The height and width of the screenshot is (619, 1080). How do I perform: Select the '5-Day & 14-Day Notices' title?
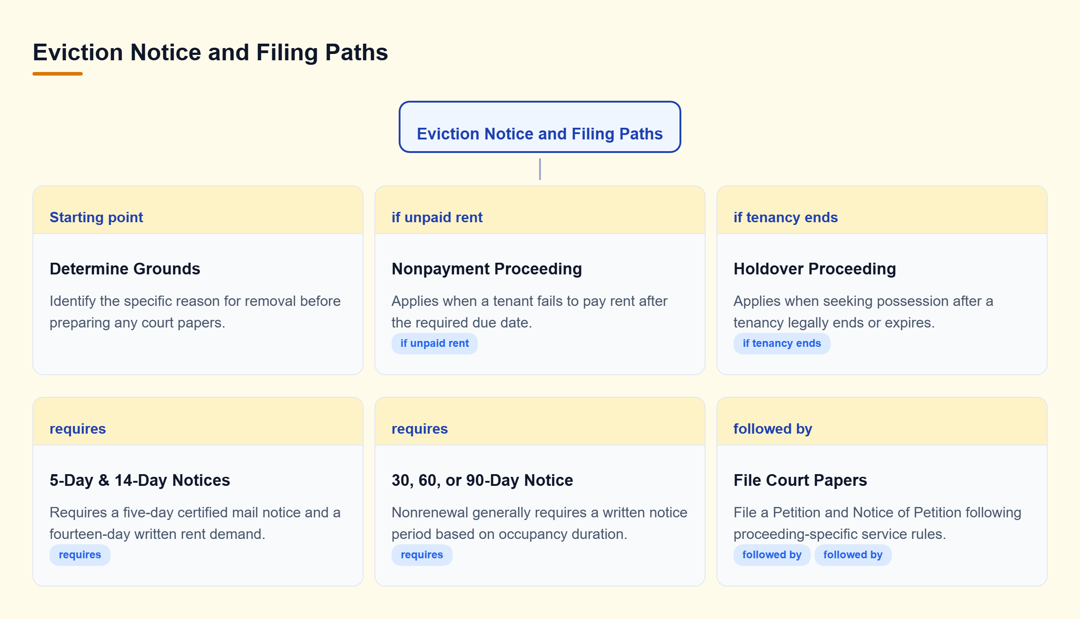[x=139, y=480]
